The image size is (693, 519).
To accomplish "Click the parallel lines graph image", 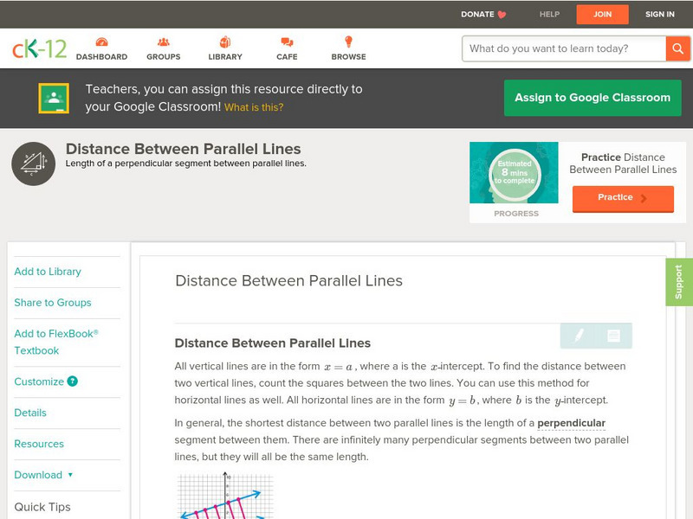I will pyautogui.click(x=226, y=495).
